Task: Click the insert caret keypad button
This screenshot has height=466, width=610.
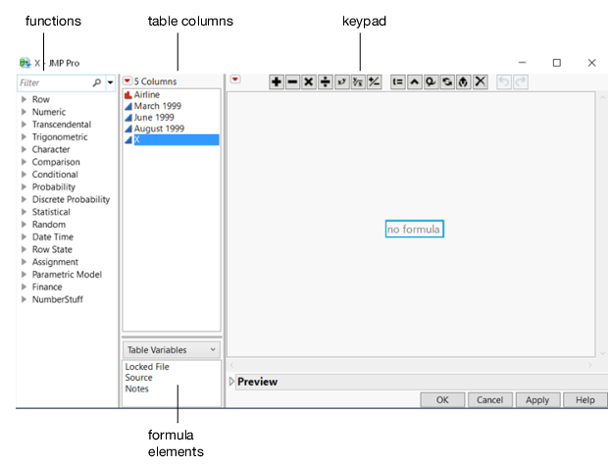Action: point(414,82)
